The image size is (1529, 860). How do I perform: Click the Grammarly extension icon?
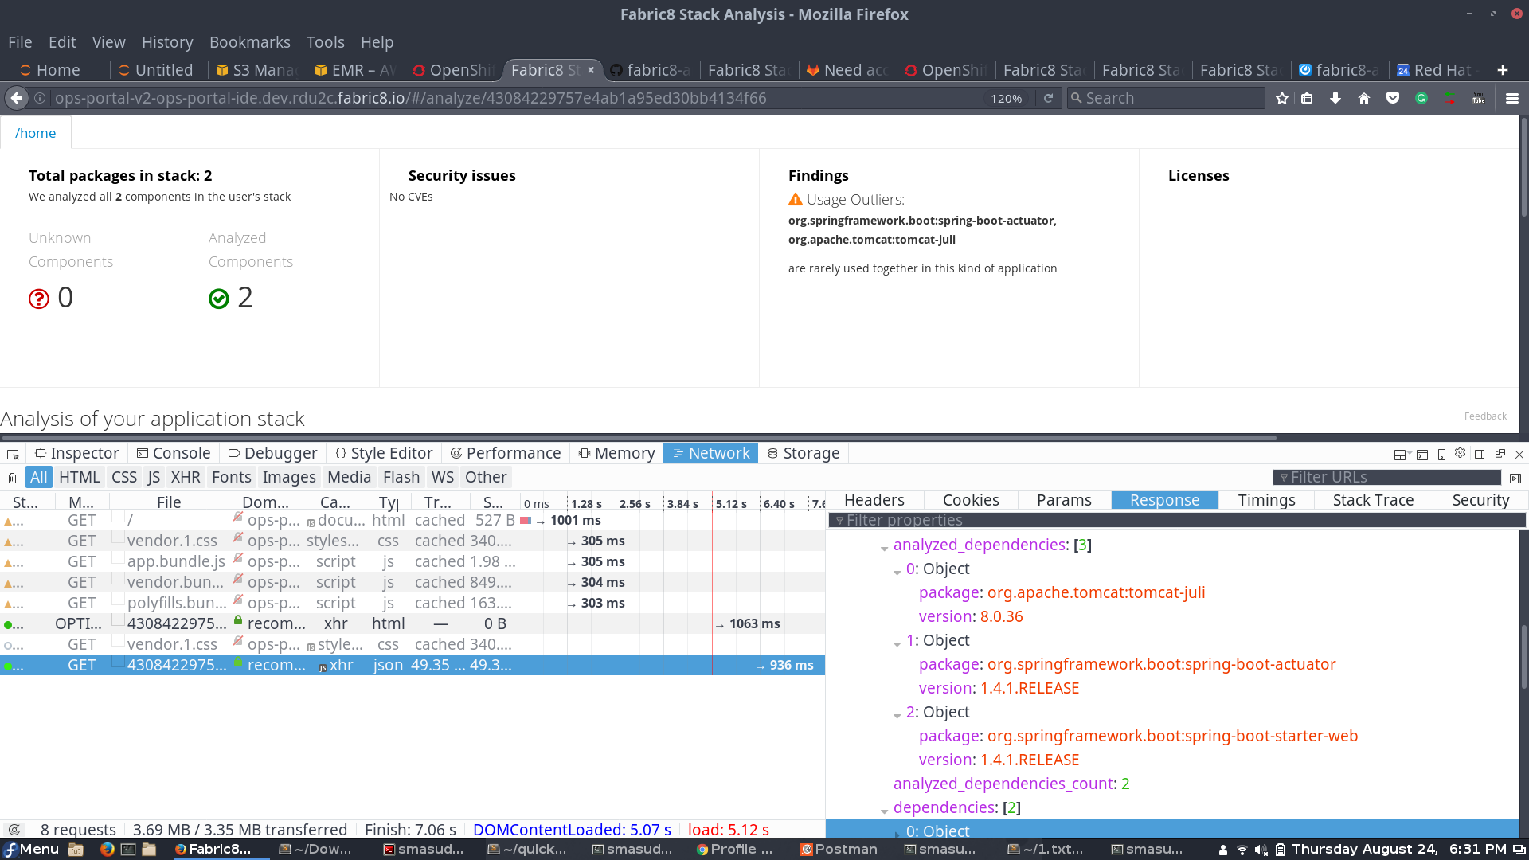pyautogui.click(x=1421, y=98)
